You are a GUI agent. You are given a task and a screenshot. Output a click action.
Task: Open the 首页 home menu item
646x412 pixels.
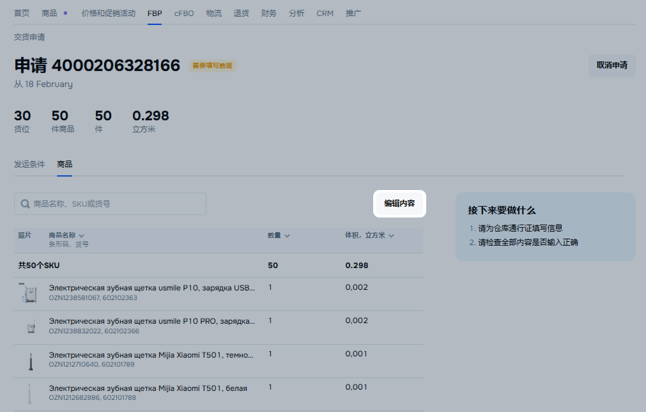[x=22, y=13]
